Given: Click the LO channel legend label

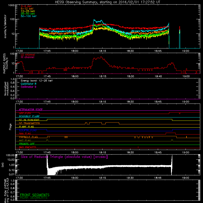Looking at the screenshot, I should point(28,55).
